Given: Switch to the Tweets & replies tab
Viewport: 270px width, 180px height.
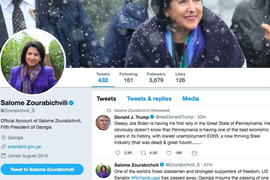Looking at the screenshot, I should [149, 99].
